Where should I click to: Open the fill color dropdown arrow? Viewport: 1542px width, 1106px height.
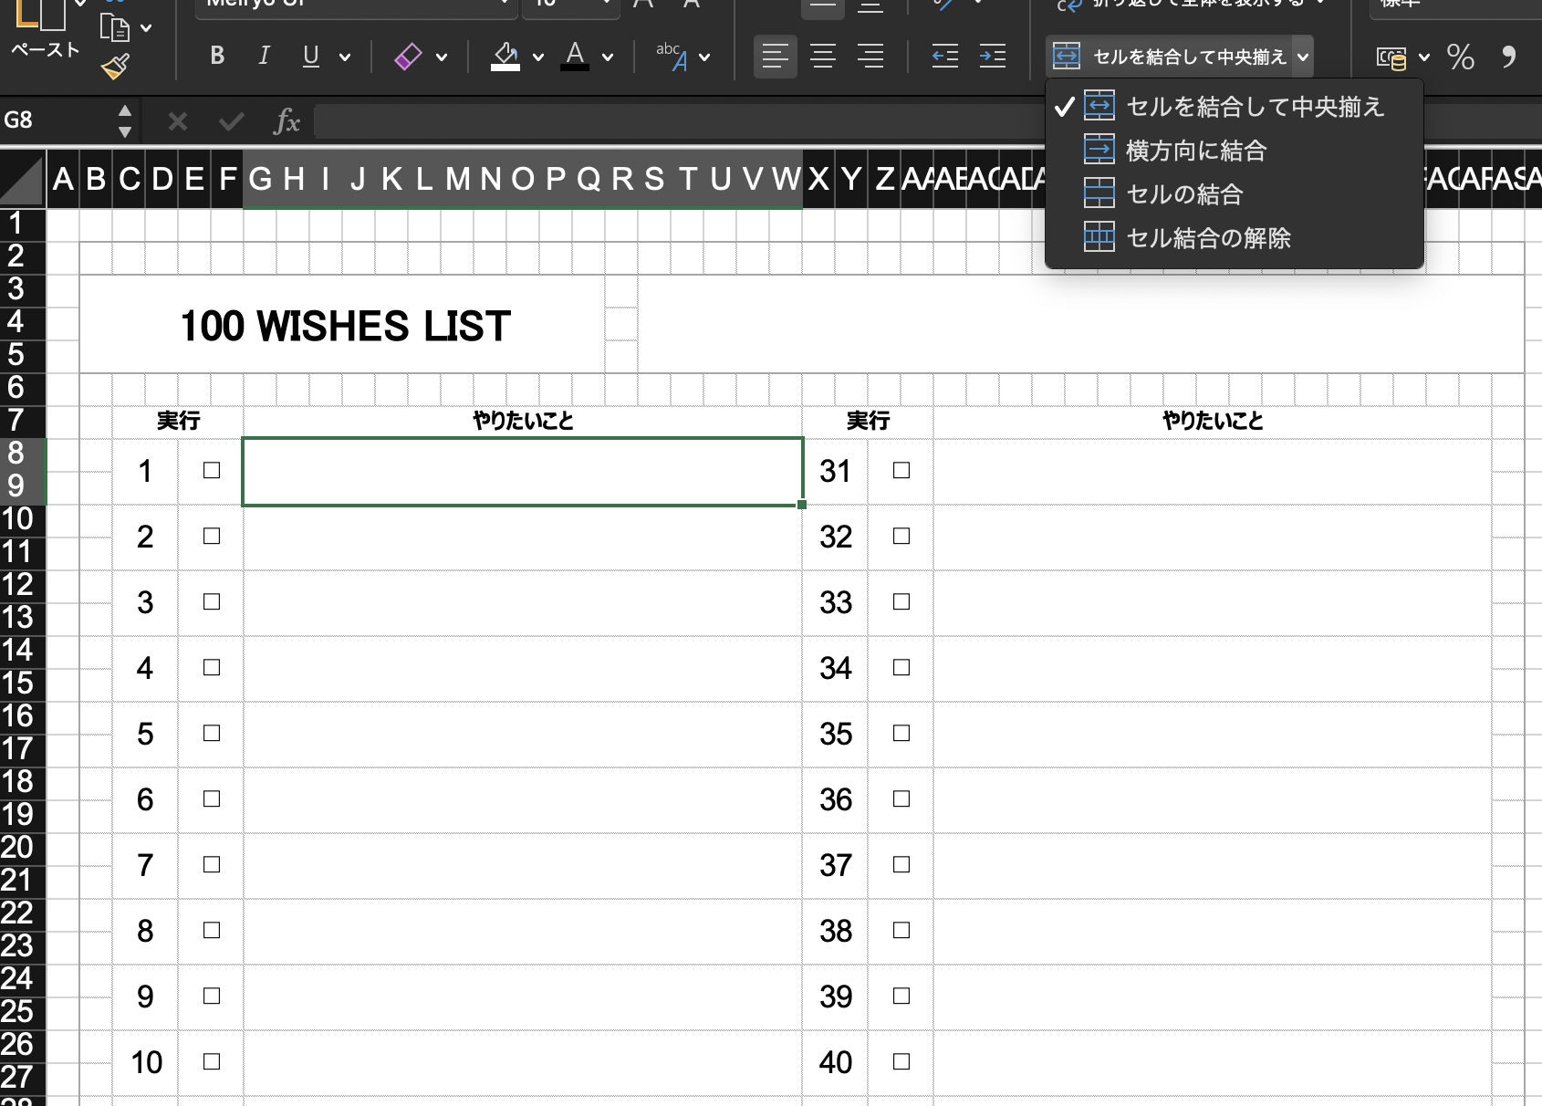tap(538, 57)
